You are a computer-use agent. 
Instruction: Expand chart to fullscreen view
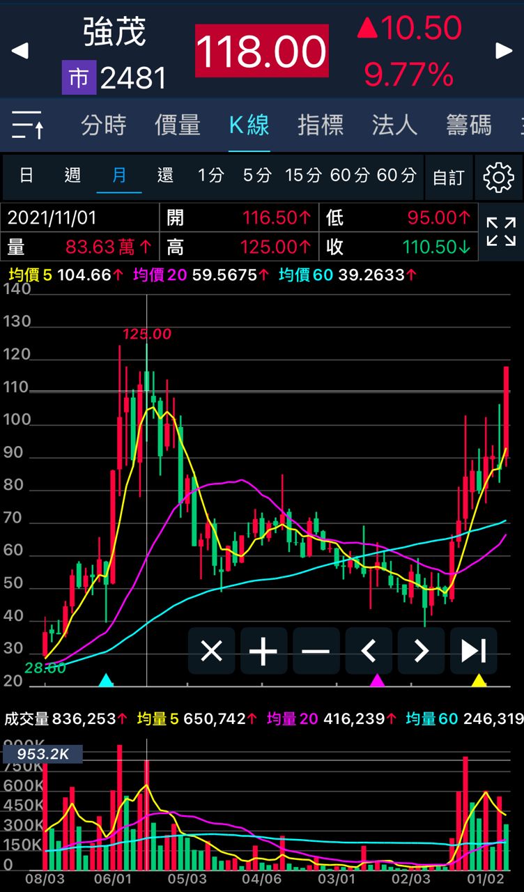[501, 231]
